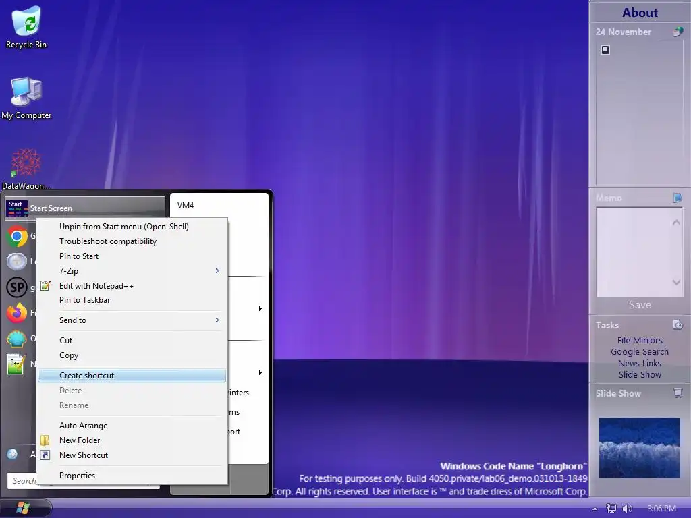691x518 pixels.
Task: Select the Start Screen pinned icon
Action: click(x=17, y=208)
